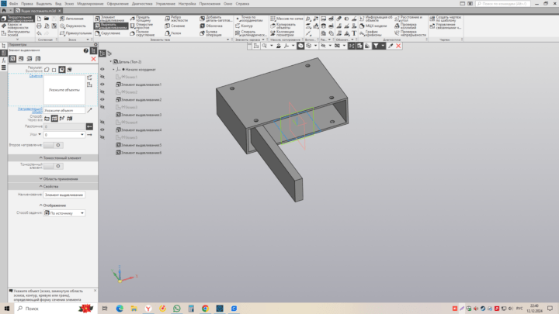Choose the Прямоугольник rectangle tool
The image size is (559, 314).
77,33
